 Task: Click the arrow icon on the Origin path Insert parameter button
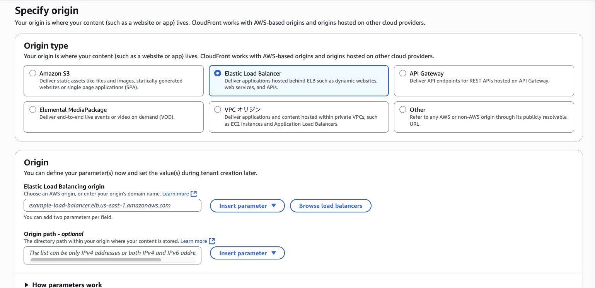pos(274,253)
